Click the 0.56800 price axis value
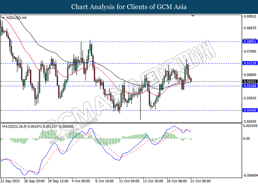Viewport: 258px width, 184px height. [x=250, y=75]
